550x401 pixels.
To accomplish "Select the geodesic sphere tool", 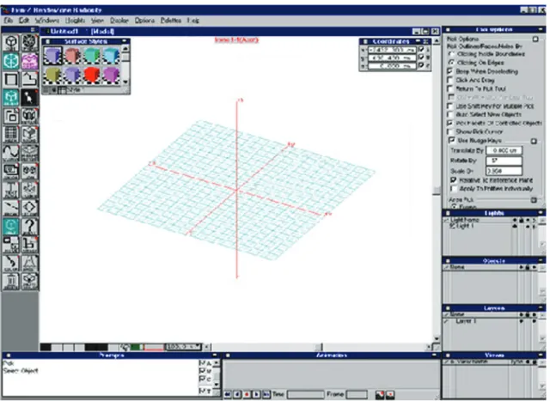I will 29,43.
